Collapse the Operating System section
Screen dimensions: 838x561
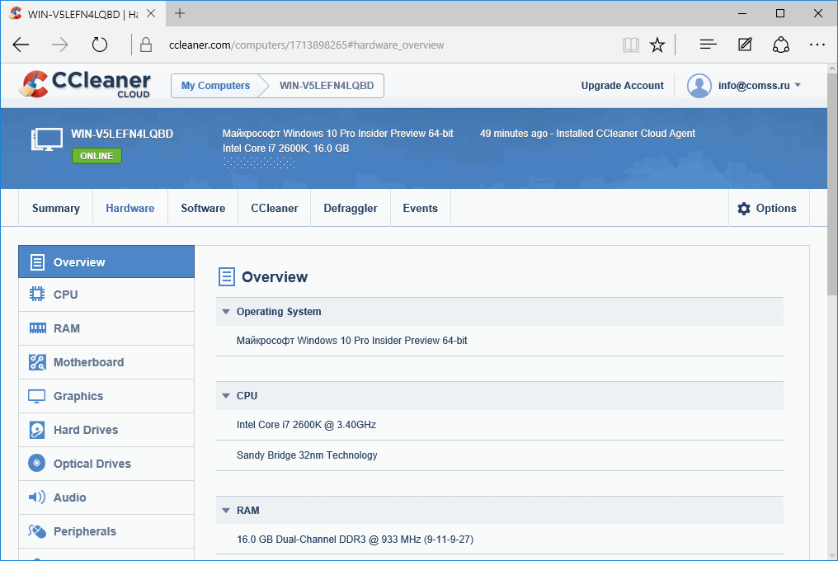pyautogui.click(x=226, y=311)
